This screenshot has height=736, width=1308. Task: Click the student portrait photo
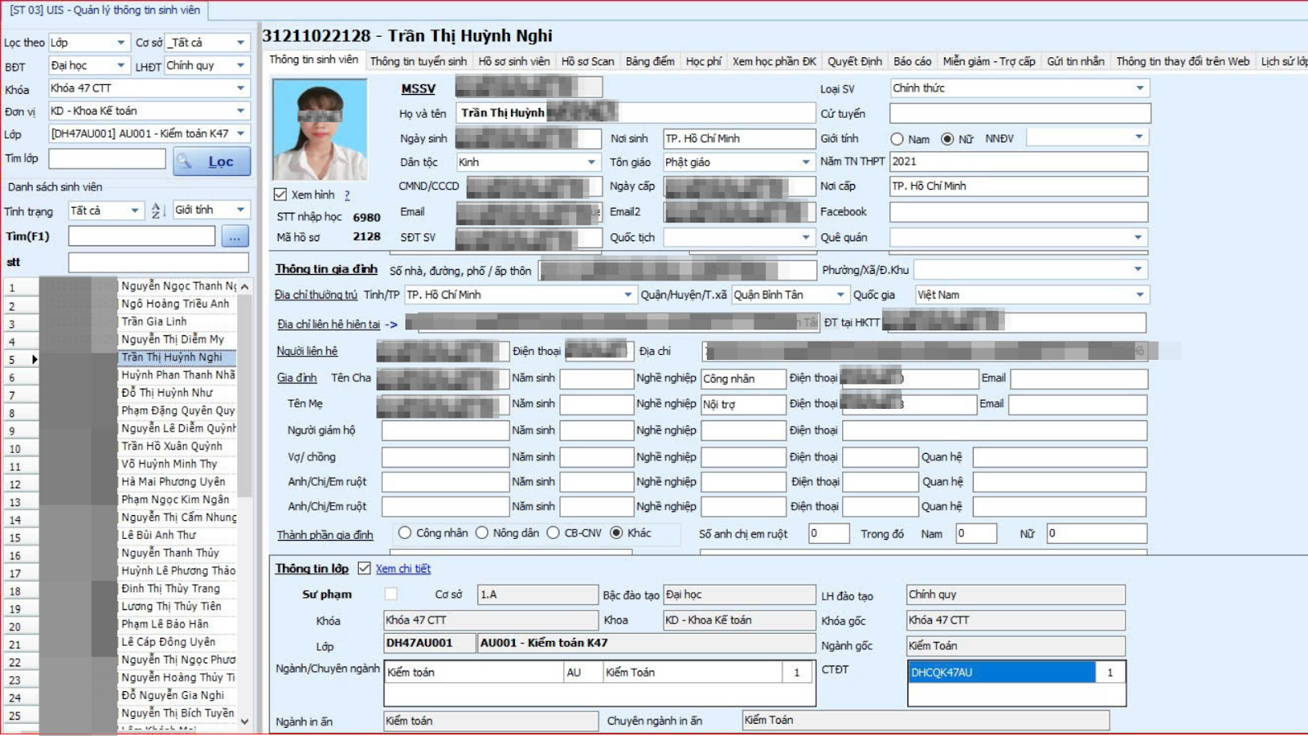point(320,130)
